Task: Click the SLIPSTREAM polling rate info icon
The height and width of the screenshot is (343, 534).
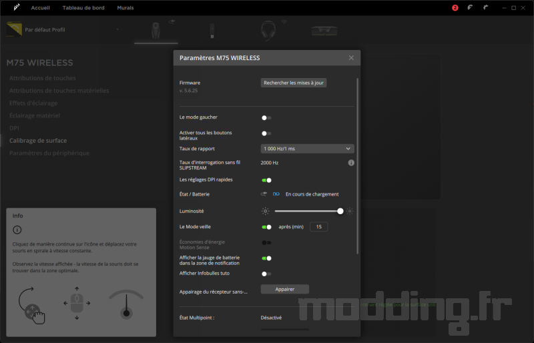Action: tap(351, 163)
